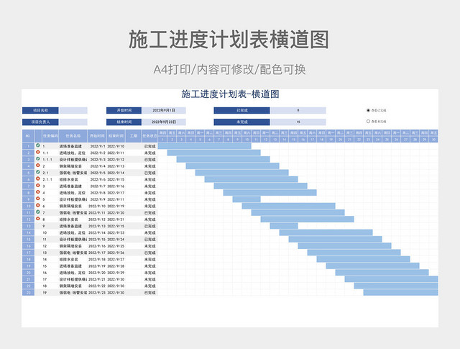Click the empty field beside 项目负责人
The height and width of the screenshot is (349, 460).
pyautogui.click(x=73, y=122)
